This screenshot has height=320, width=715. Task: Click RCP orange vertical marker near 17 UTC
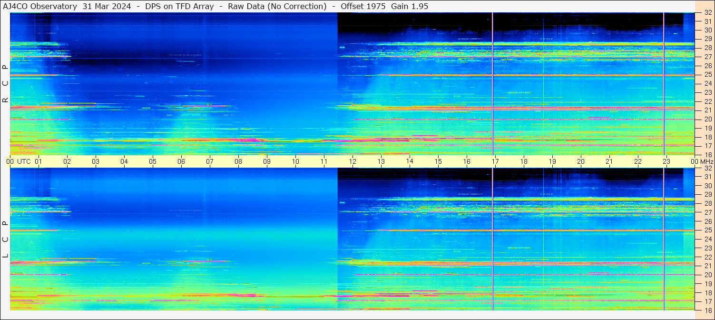[x=492, y=84]
